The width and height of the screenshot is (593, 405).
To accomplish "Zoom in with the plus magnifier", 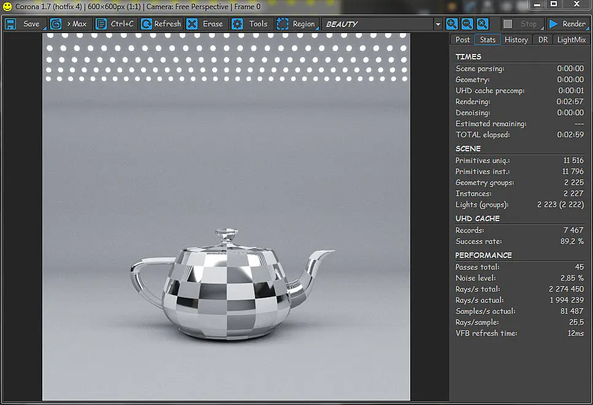I will [451, 24].
